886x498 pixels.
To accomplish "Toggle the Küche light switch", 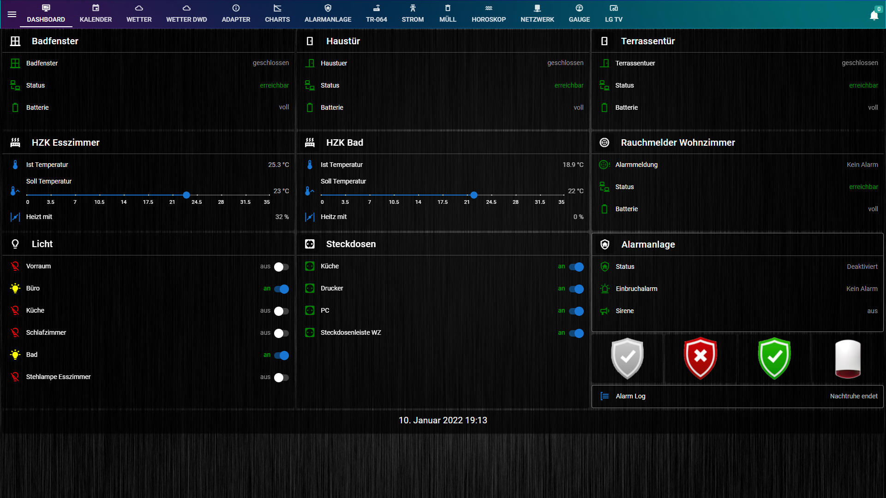I will tap(281, 311).
